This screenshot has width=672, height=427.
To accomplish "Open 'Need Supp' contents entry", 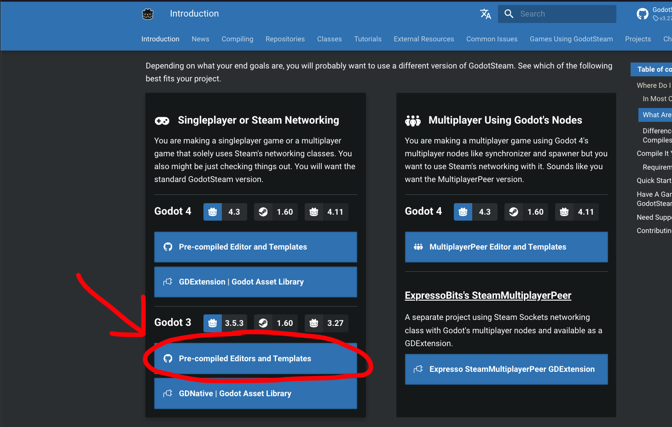I will click(x=654, y=217).
